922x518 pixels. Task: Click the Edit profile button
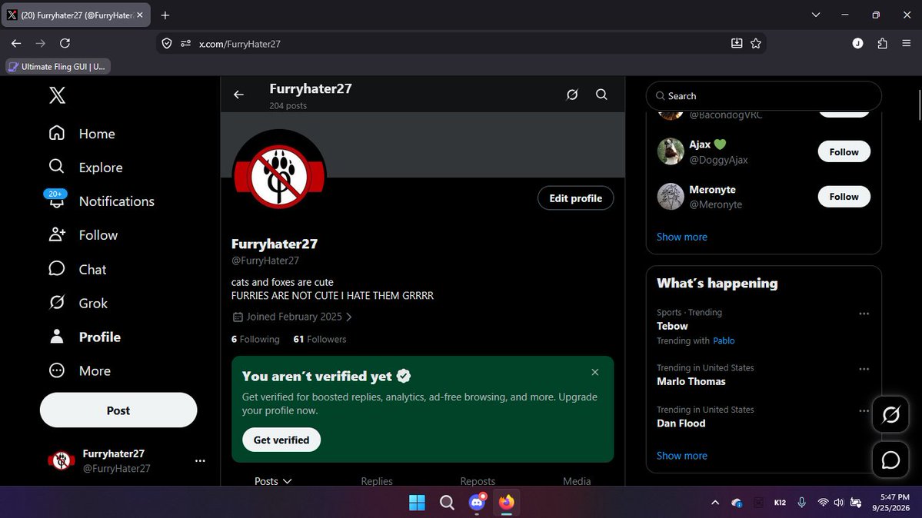(x=575, y=198)
